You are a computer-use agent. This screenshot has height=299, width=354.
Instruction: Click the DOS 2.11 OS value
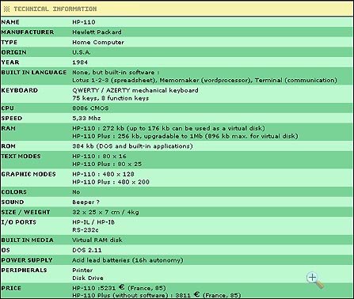tap(87, 250)
